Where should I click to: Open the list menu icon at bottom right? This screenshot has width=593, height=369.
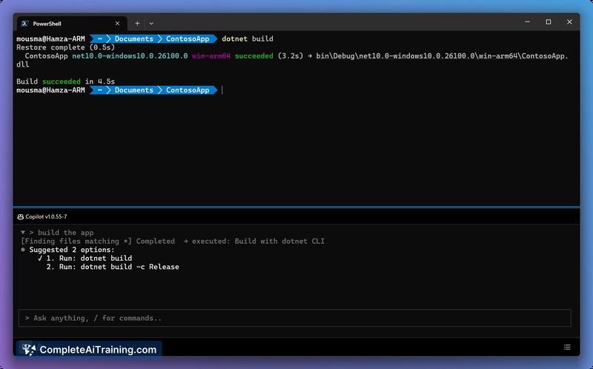pos(567,347)
